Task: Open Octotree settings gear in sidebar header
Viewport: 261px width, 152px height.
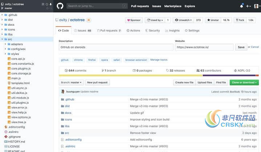Action: 47,4
